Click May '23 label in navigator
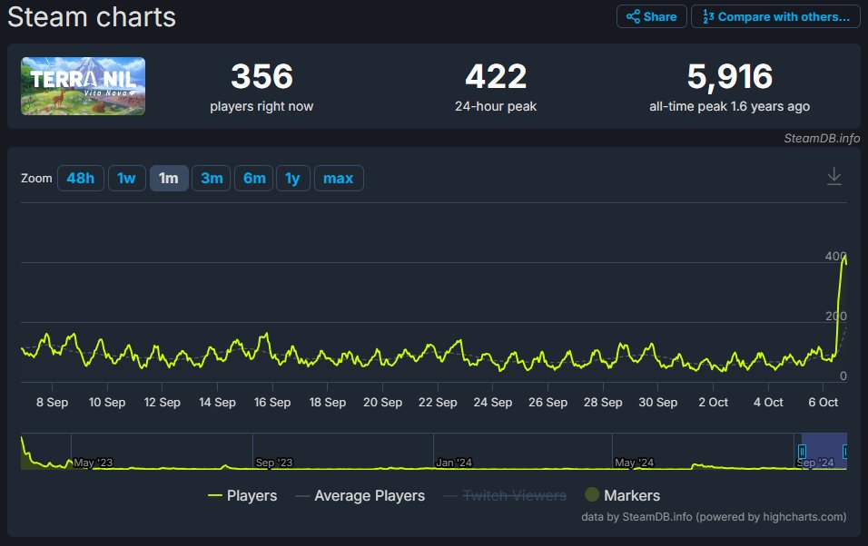 pos(93,463)
